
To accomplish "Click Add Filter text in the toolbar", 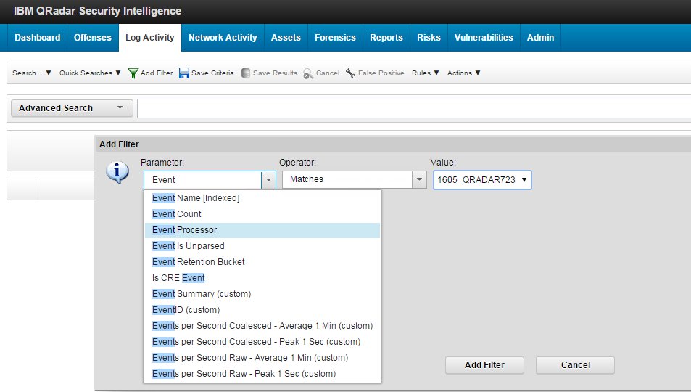I will (x=157, y=73).
